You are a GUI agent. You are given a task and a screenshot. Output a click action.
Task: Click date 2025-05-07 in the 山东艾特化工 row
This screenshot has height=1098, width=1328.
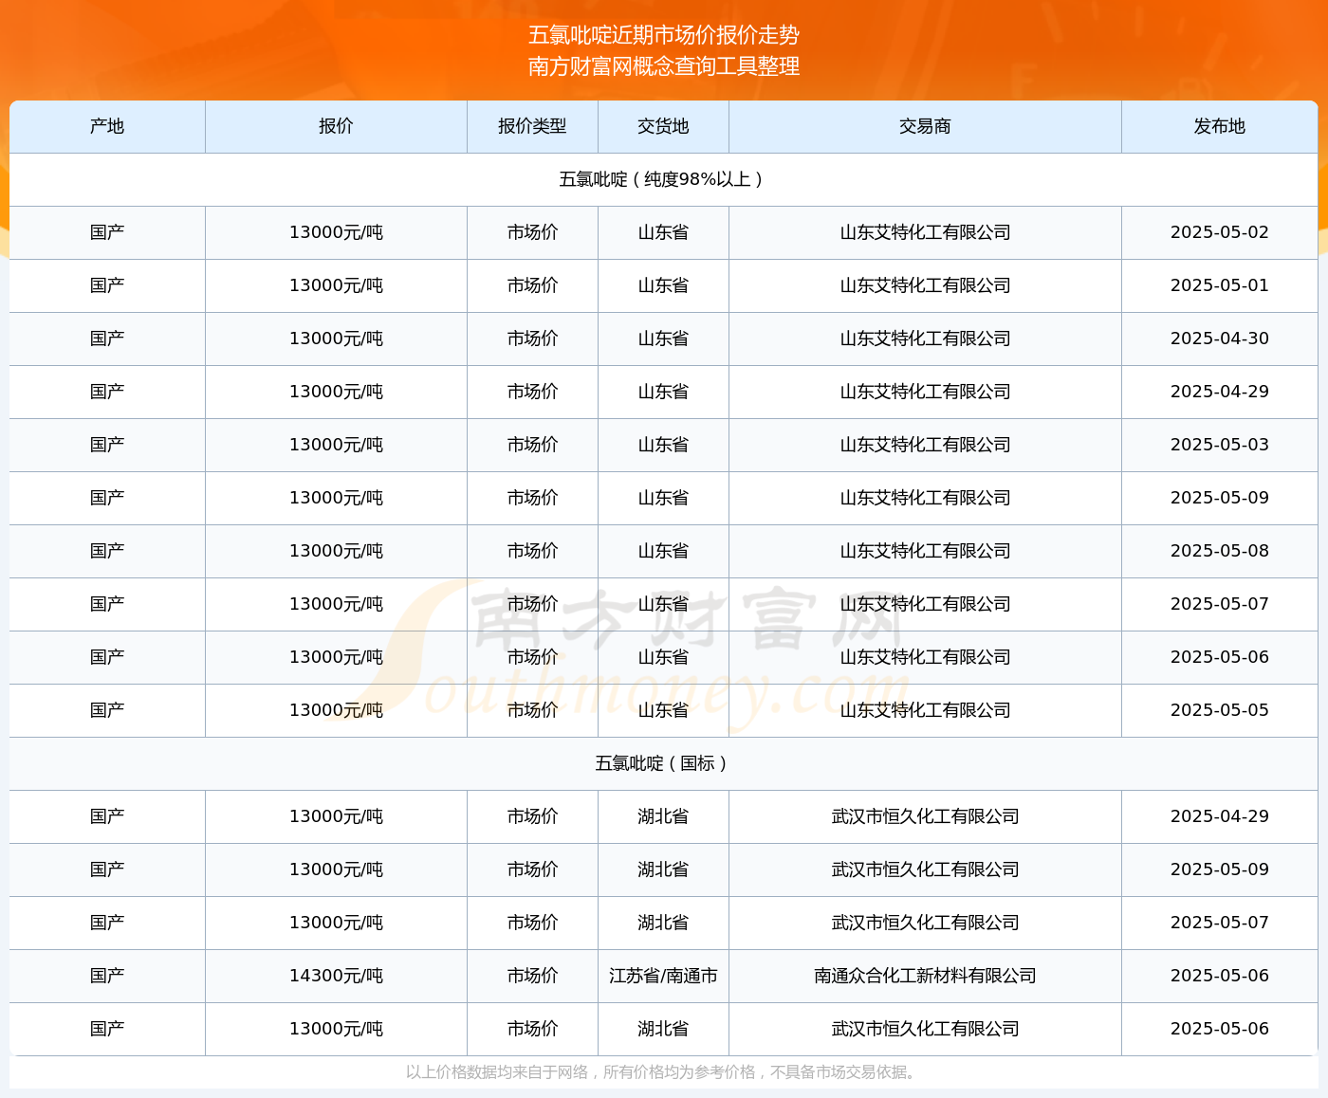coord(1219,604)
